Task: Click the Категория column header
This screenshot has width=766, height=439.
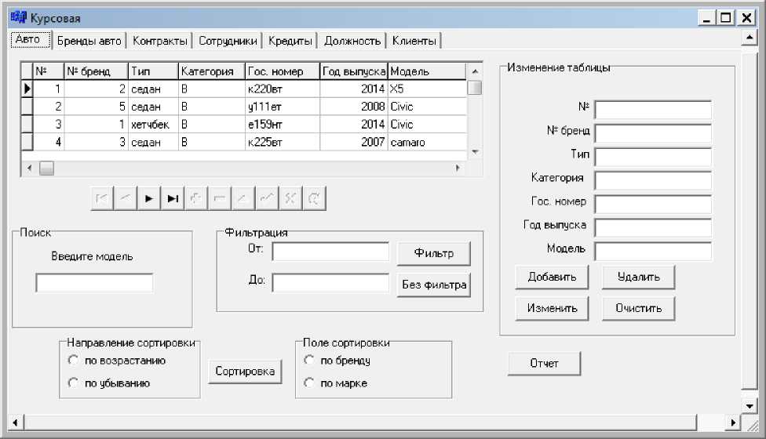Action: [212, 71]
